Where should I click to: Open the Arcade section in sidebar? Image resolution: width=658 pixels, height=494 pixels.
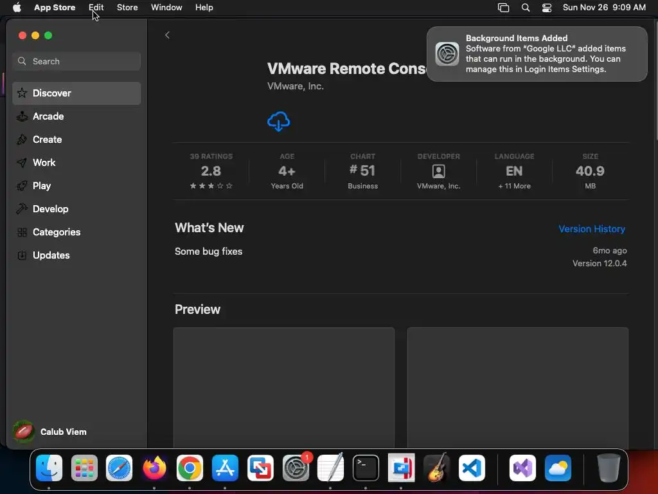(x=76, y=116)
